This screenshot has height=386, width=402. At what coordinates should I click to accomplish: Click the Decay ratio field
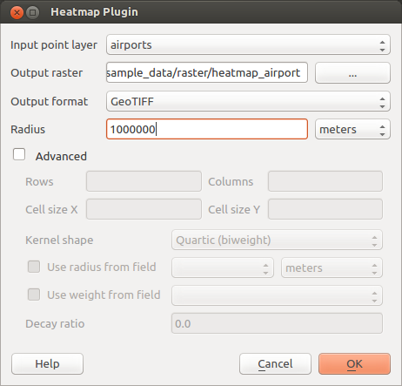click(277, 323)
